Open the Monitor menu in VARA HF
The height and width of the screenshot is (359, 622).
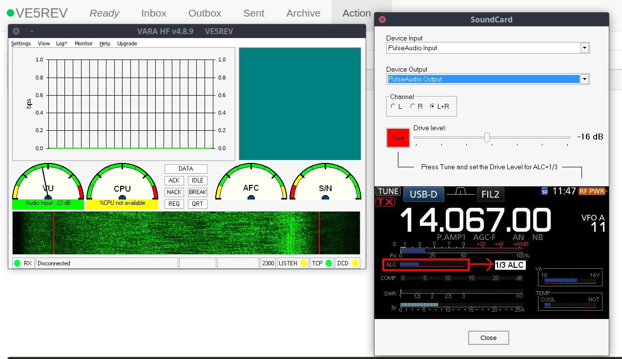click(x=83, y=43)
